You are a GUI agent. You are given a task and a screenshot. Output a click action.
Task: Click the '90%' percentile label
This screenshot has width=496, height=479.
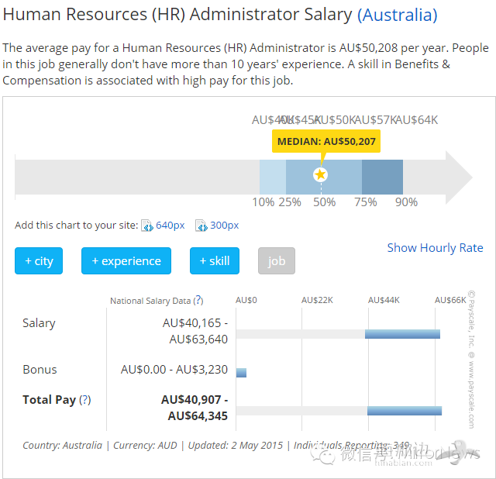coord(406,202)
